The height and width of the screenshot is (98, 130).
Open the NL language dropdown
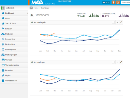(x=106, y=2)
